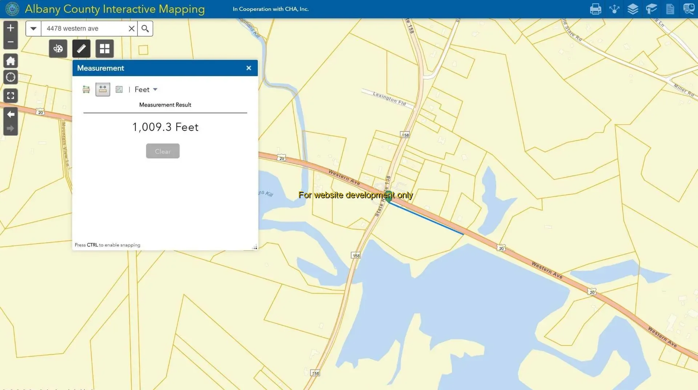Toggle the ruler Measurement widget button

81,49
